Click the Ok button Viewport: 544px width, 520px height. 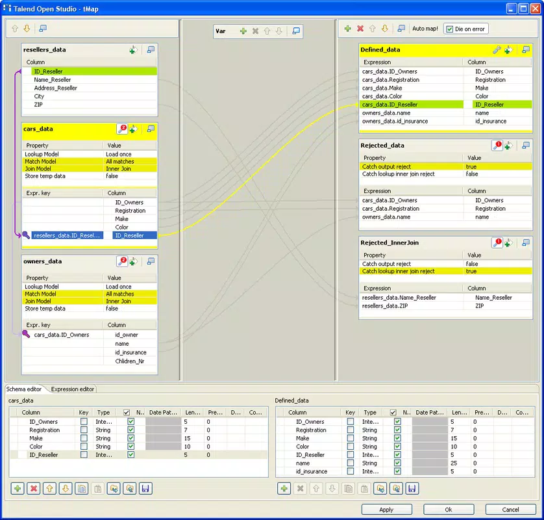tap(449, 510)
